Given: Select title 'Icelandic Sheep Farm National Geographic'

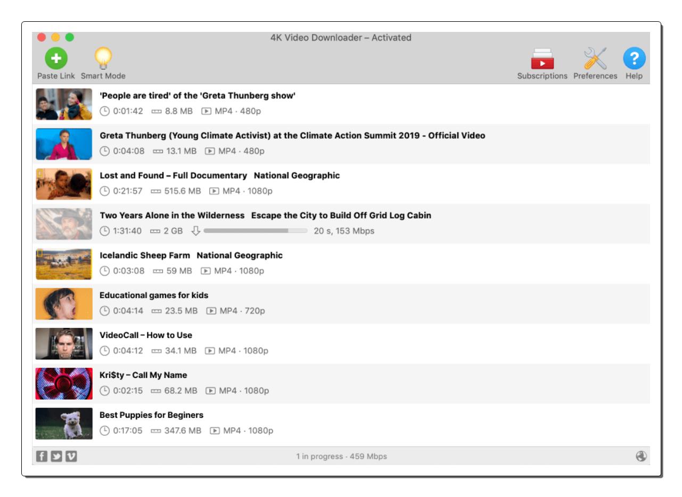Looking at the screenshot, I should pyautogui.click(x=191, y=255).
